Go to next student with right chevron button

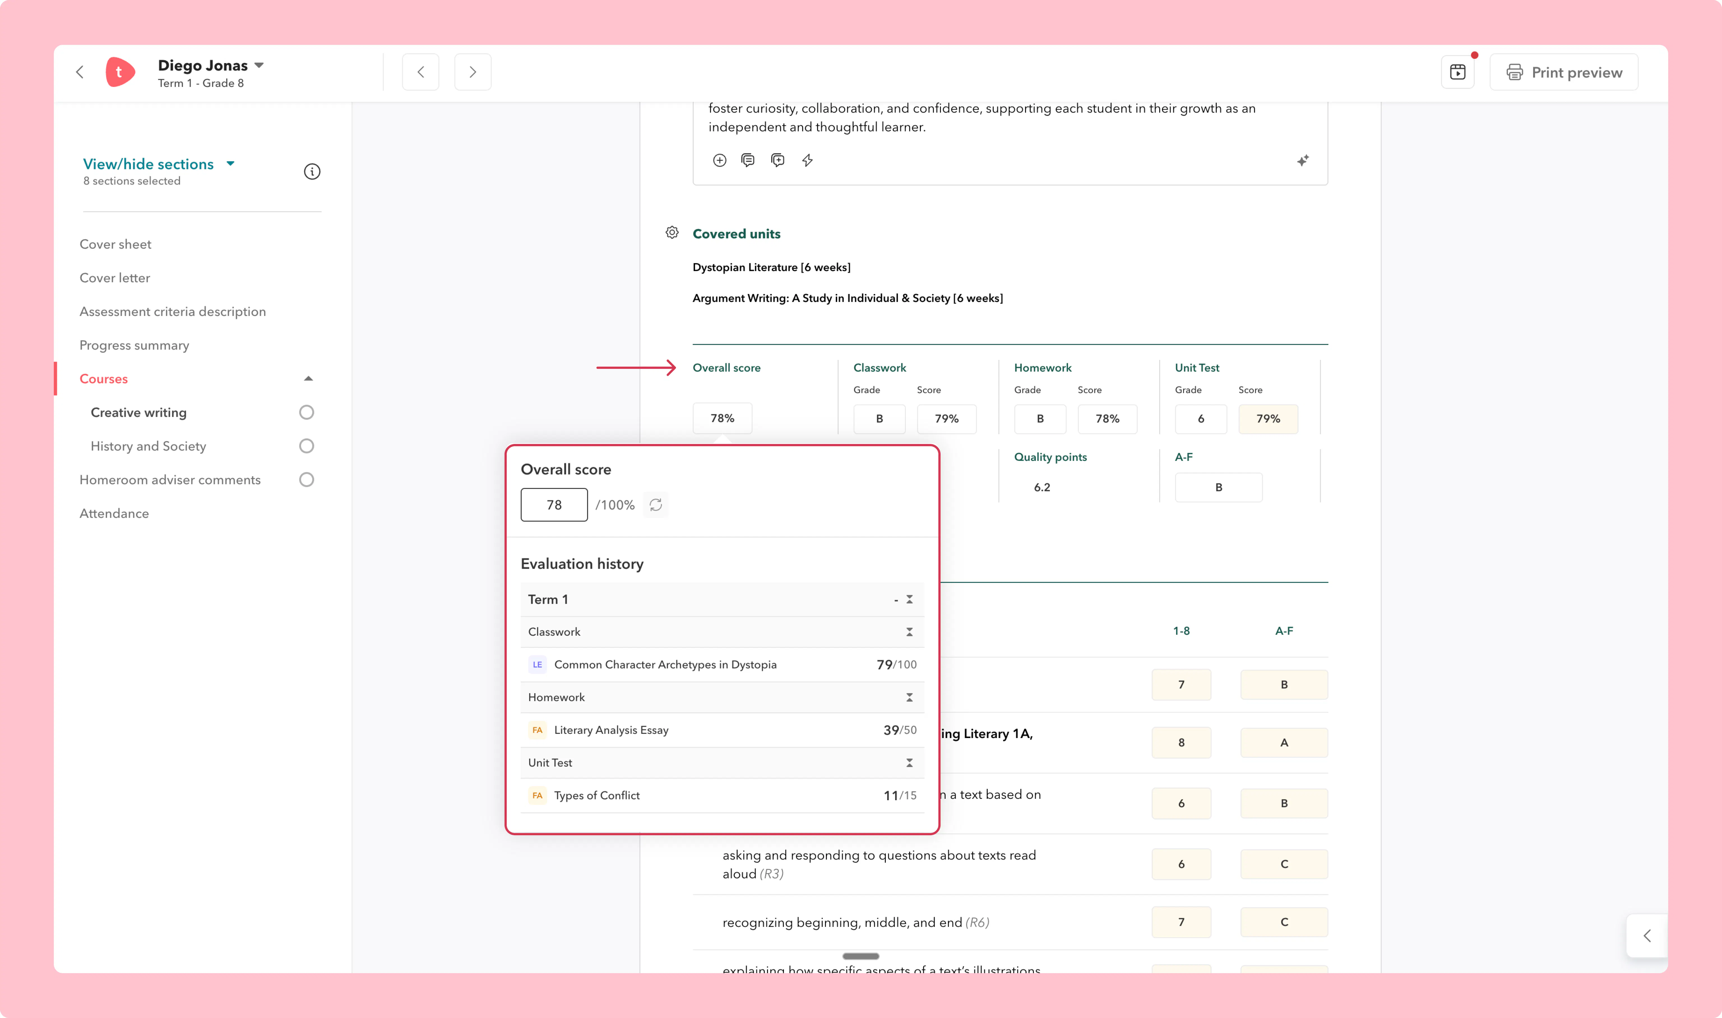(x=473, y=72)
